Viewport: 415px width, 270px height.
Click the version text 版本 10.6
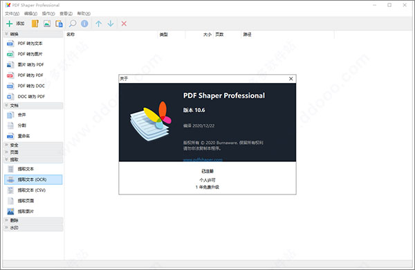click(x=194, y=110)
